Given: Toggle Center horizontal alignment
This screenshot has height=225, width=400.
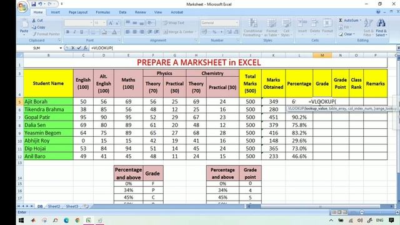Looking at the screenshot, I should click(x=135, y=32).
